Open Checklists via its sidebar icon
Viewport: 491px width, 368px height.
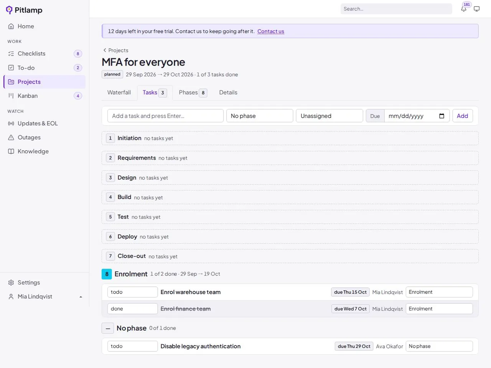[11, 54]
